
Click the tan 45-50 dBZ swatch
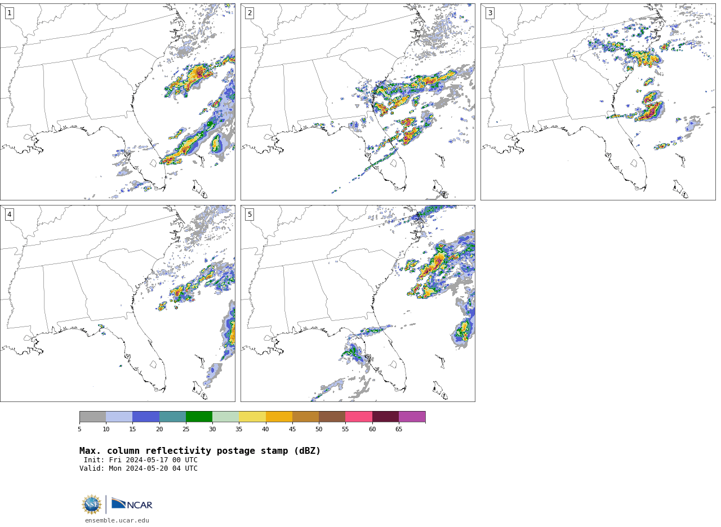coord(305,417)
